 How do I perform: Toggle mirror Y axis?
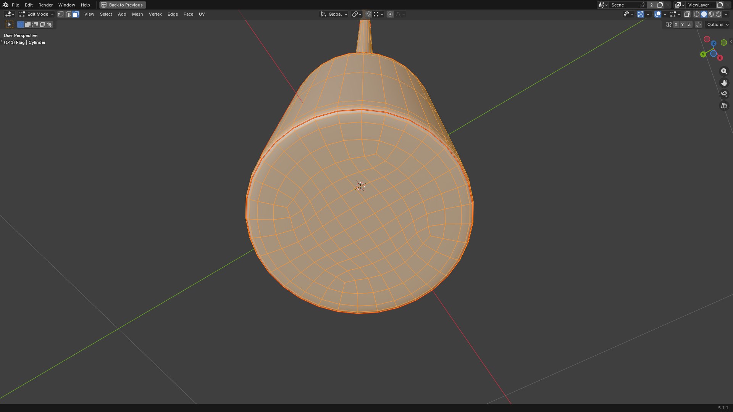coord(683,24)
